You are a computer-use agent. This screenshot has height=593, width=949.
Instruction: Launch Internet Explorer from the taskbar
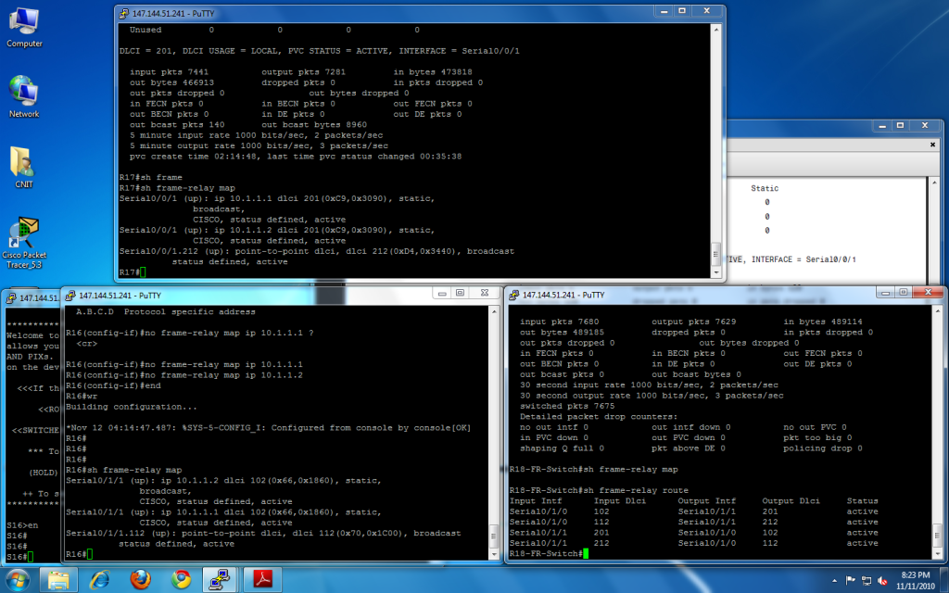tap(98, 580)
